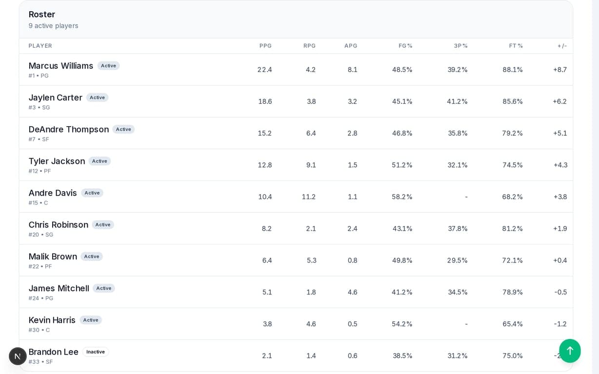Click the FT% column header
The width and height of the screenshot is (599, 374).
coord(516,46)
